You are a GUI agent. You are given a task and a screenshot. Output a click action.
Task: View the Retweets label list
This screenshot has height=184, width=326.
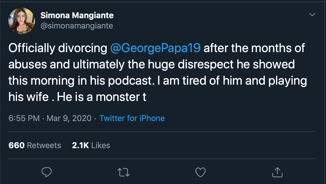pos(44,145)
